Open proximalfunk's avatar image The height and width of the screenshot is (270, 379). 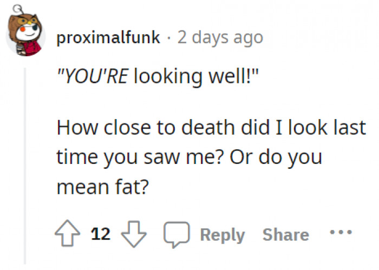tap(27, 36)
